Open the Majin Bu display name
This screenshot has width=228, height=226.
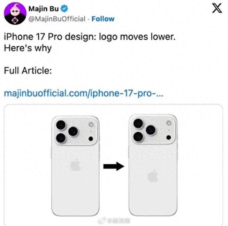coord(43,9)
